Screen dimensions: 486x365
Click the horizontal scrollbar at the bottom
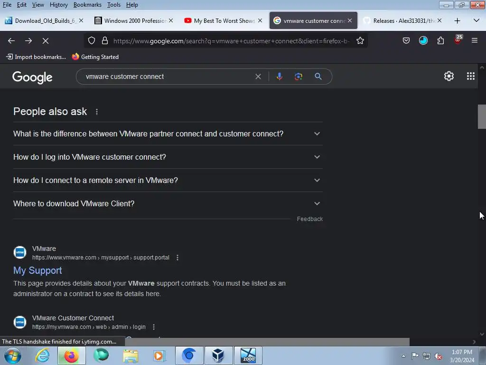point(267,342)
